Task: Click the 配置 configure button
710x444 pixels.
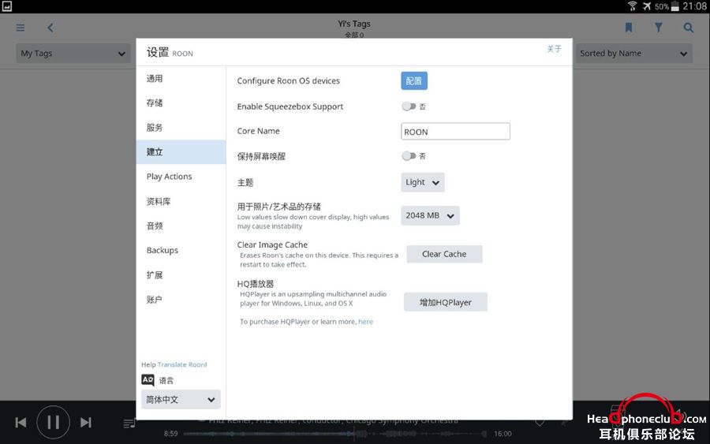Action: pyautogui.click(x=414, y=81)
